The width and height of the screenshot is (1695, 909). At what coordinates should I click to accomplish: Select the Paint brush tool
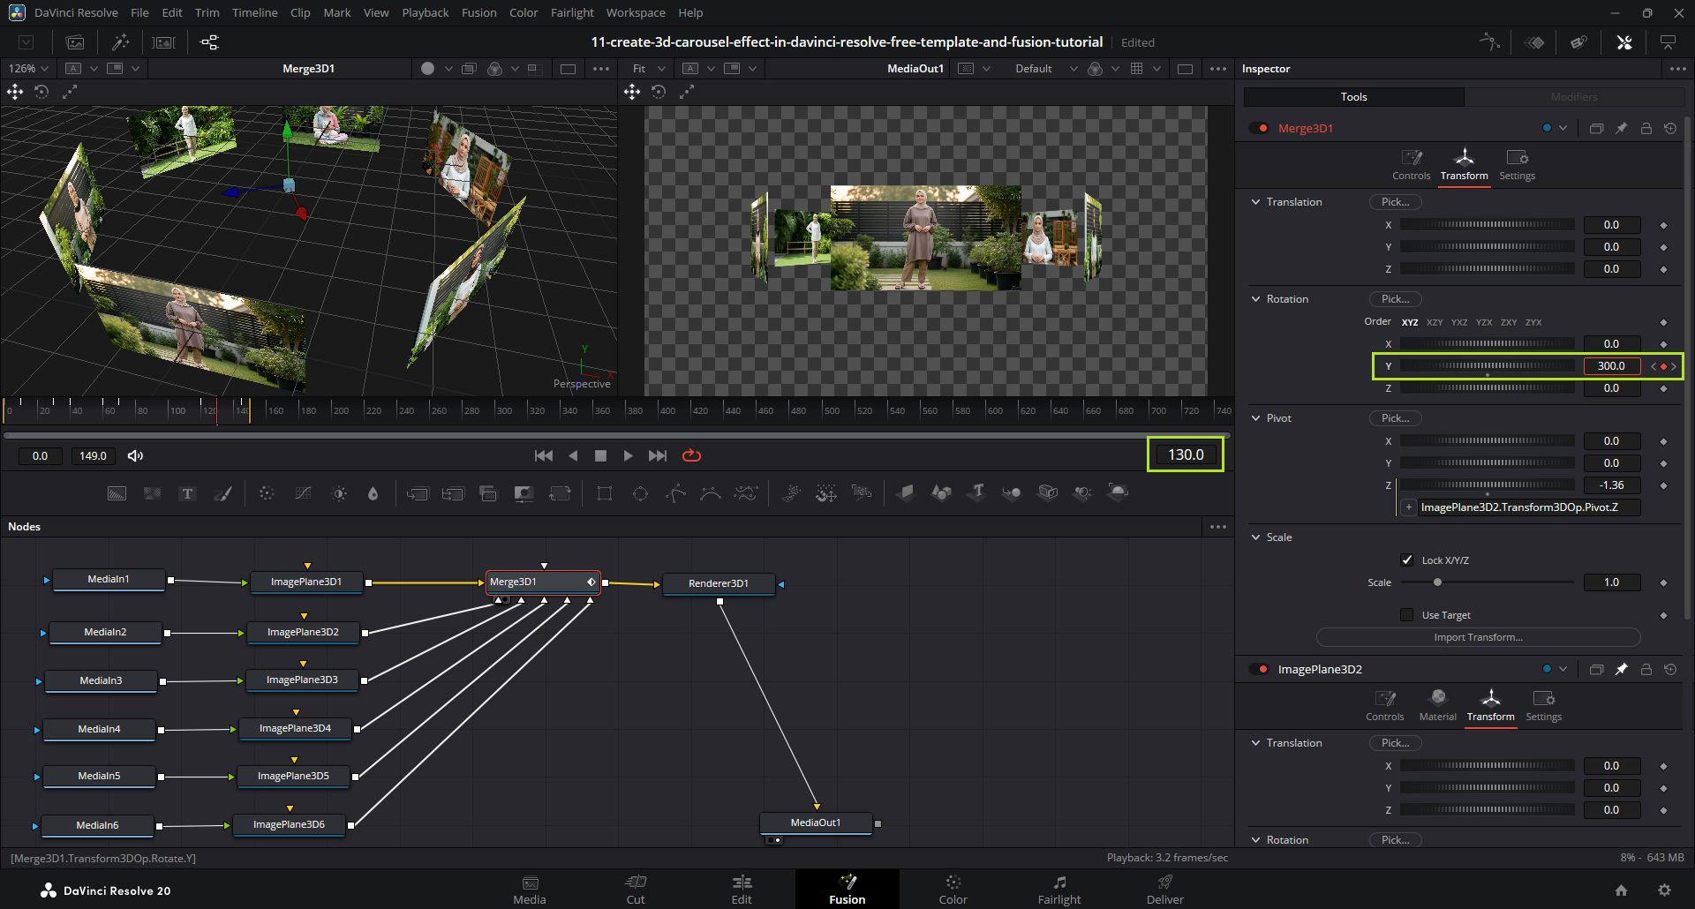[x=222, y=493]
